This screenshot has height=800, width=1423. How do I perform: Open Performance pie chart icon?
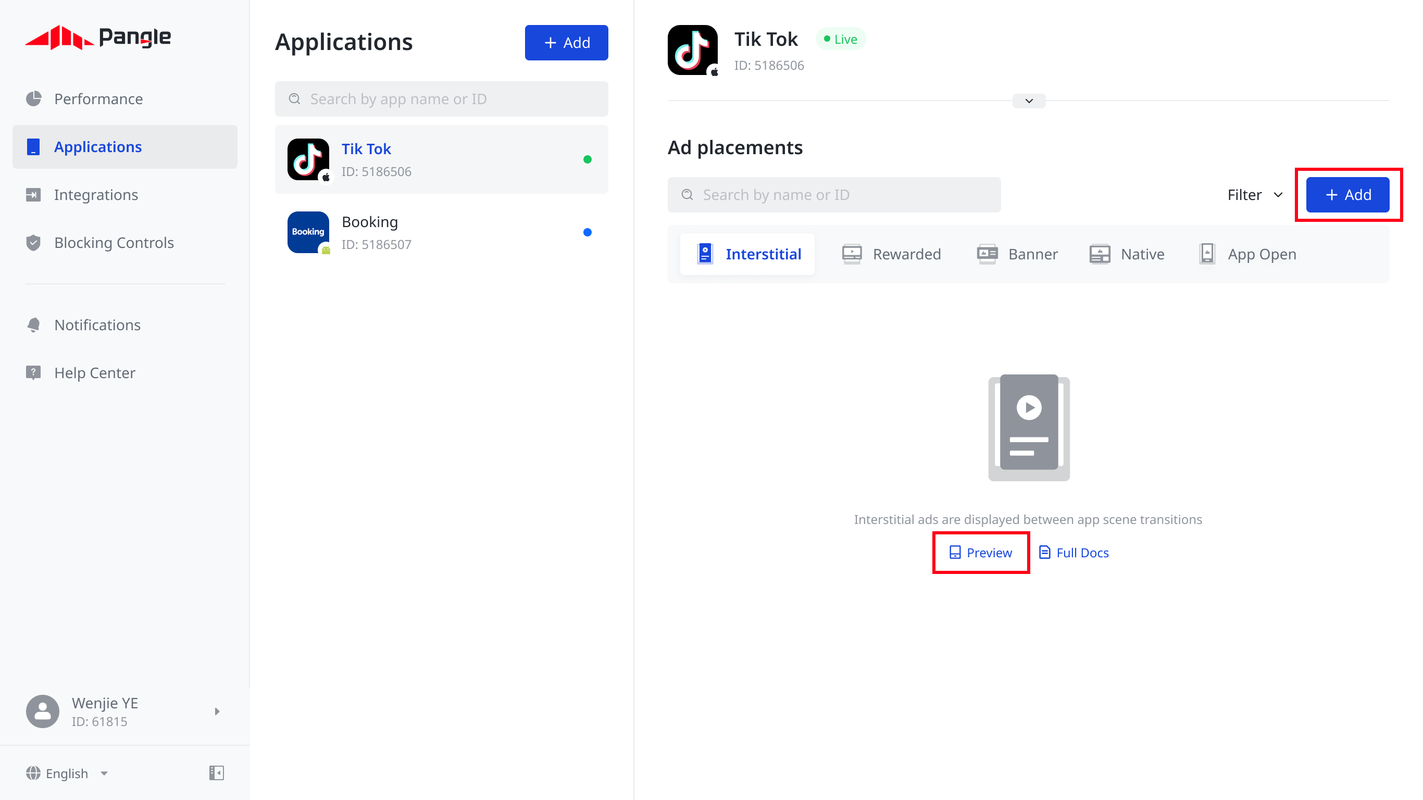(x=34, y=99)
